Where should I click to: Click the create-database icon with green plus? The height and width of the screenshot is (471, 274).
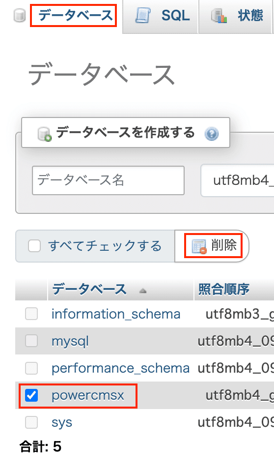[44, 134]
